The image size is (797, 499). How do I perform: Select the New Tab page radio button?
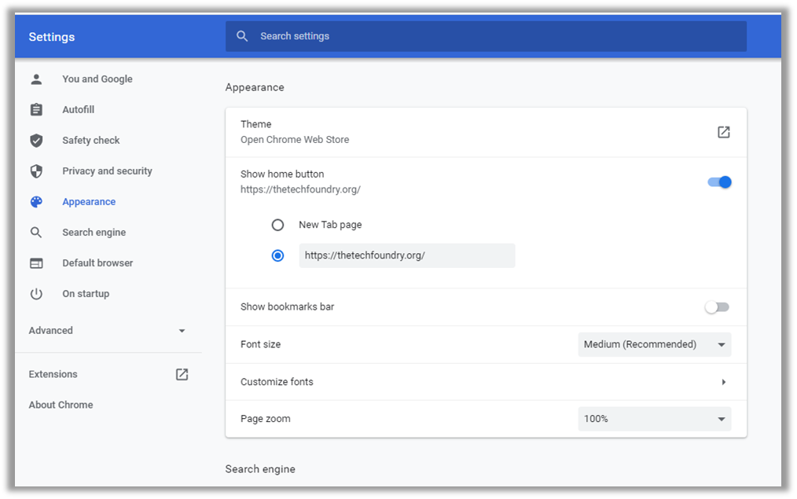click(277, 225)
